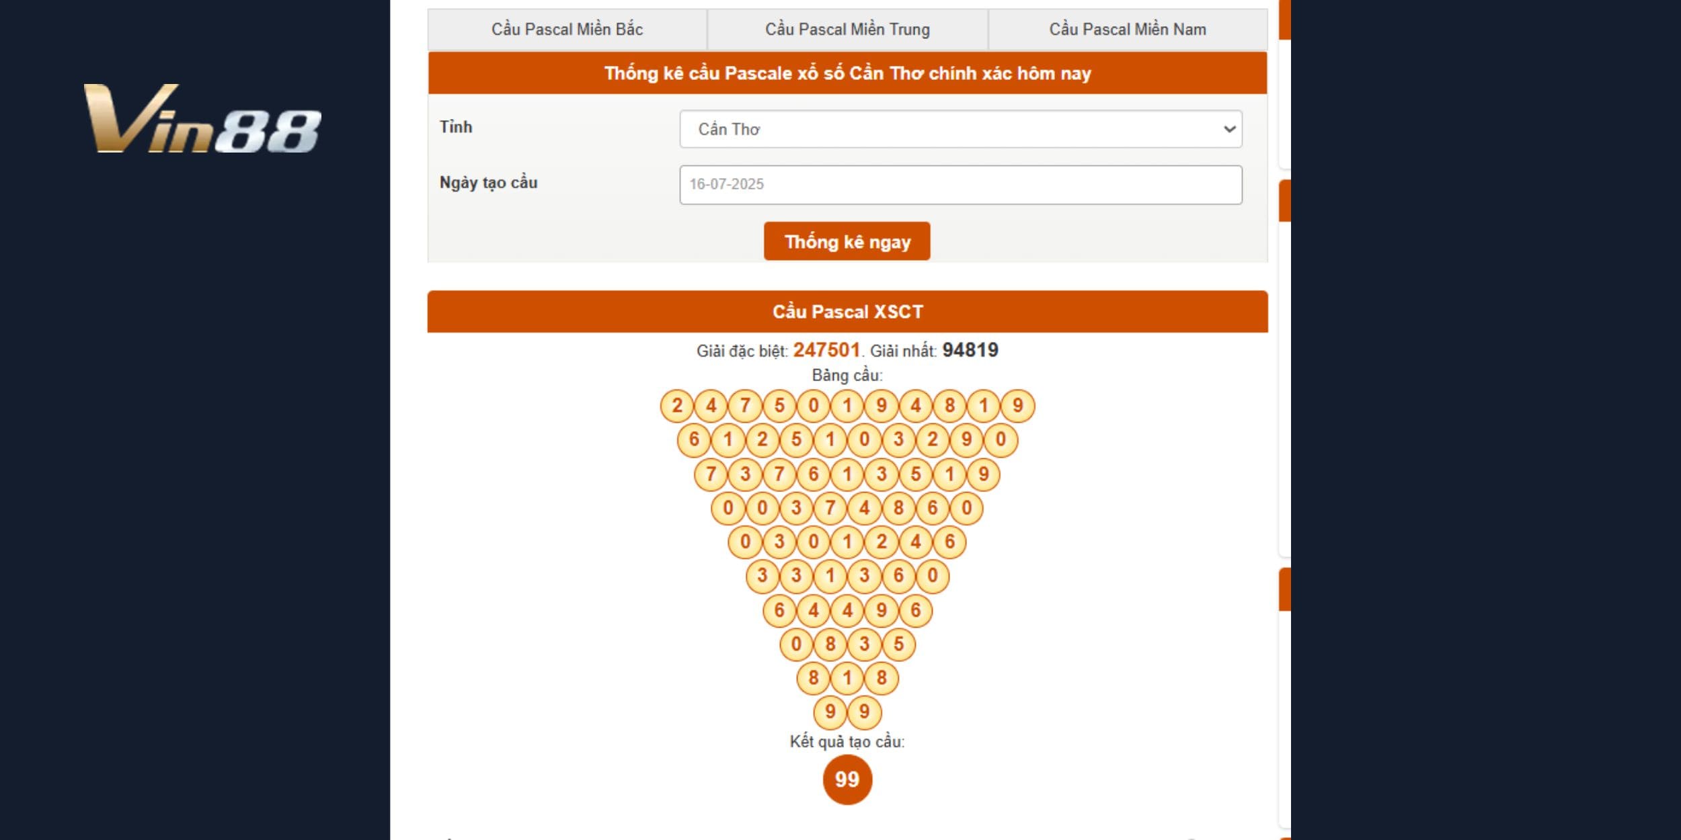Click the Ngày tạo cầu date field
Image resolution: width=1681 pixels, height=840 pixels.
[961, 185]
